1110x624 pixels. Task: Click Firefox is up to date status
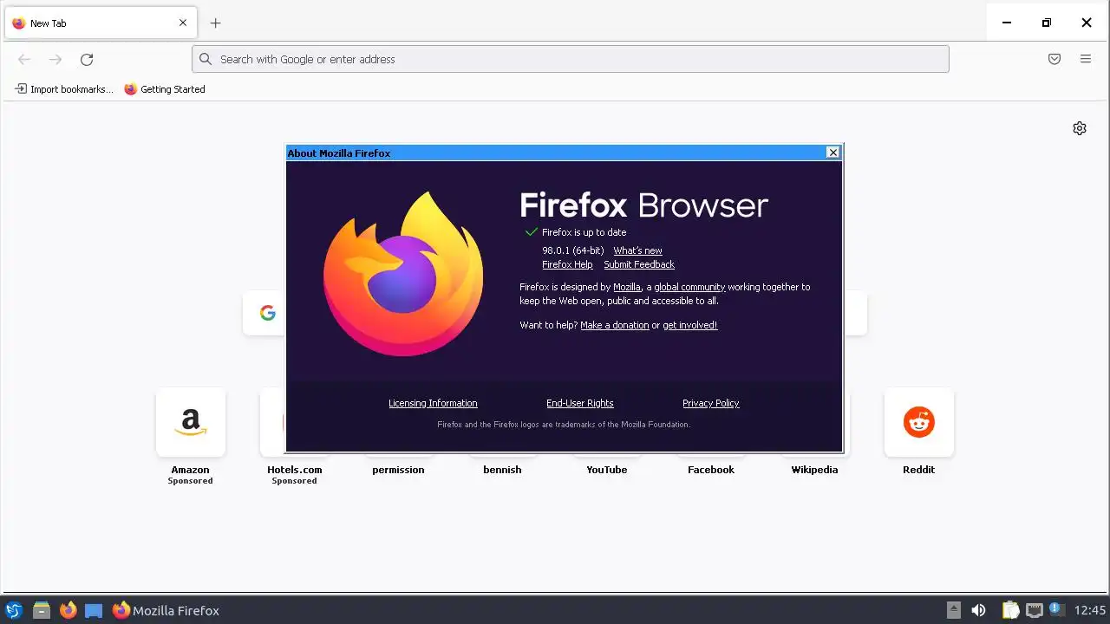tap(584, 232)
